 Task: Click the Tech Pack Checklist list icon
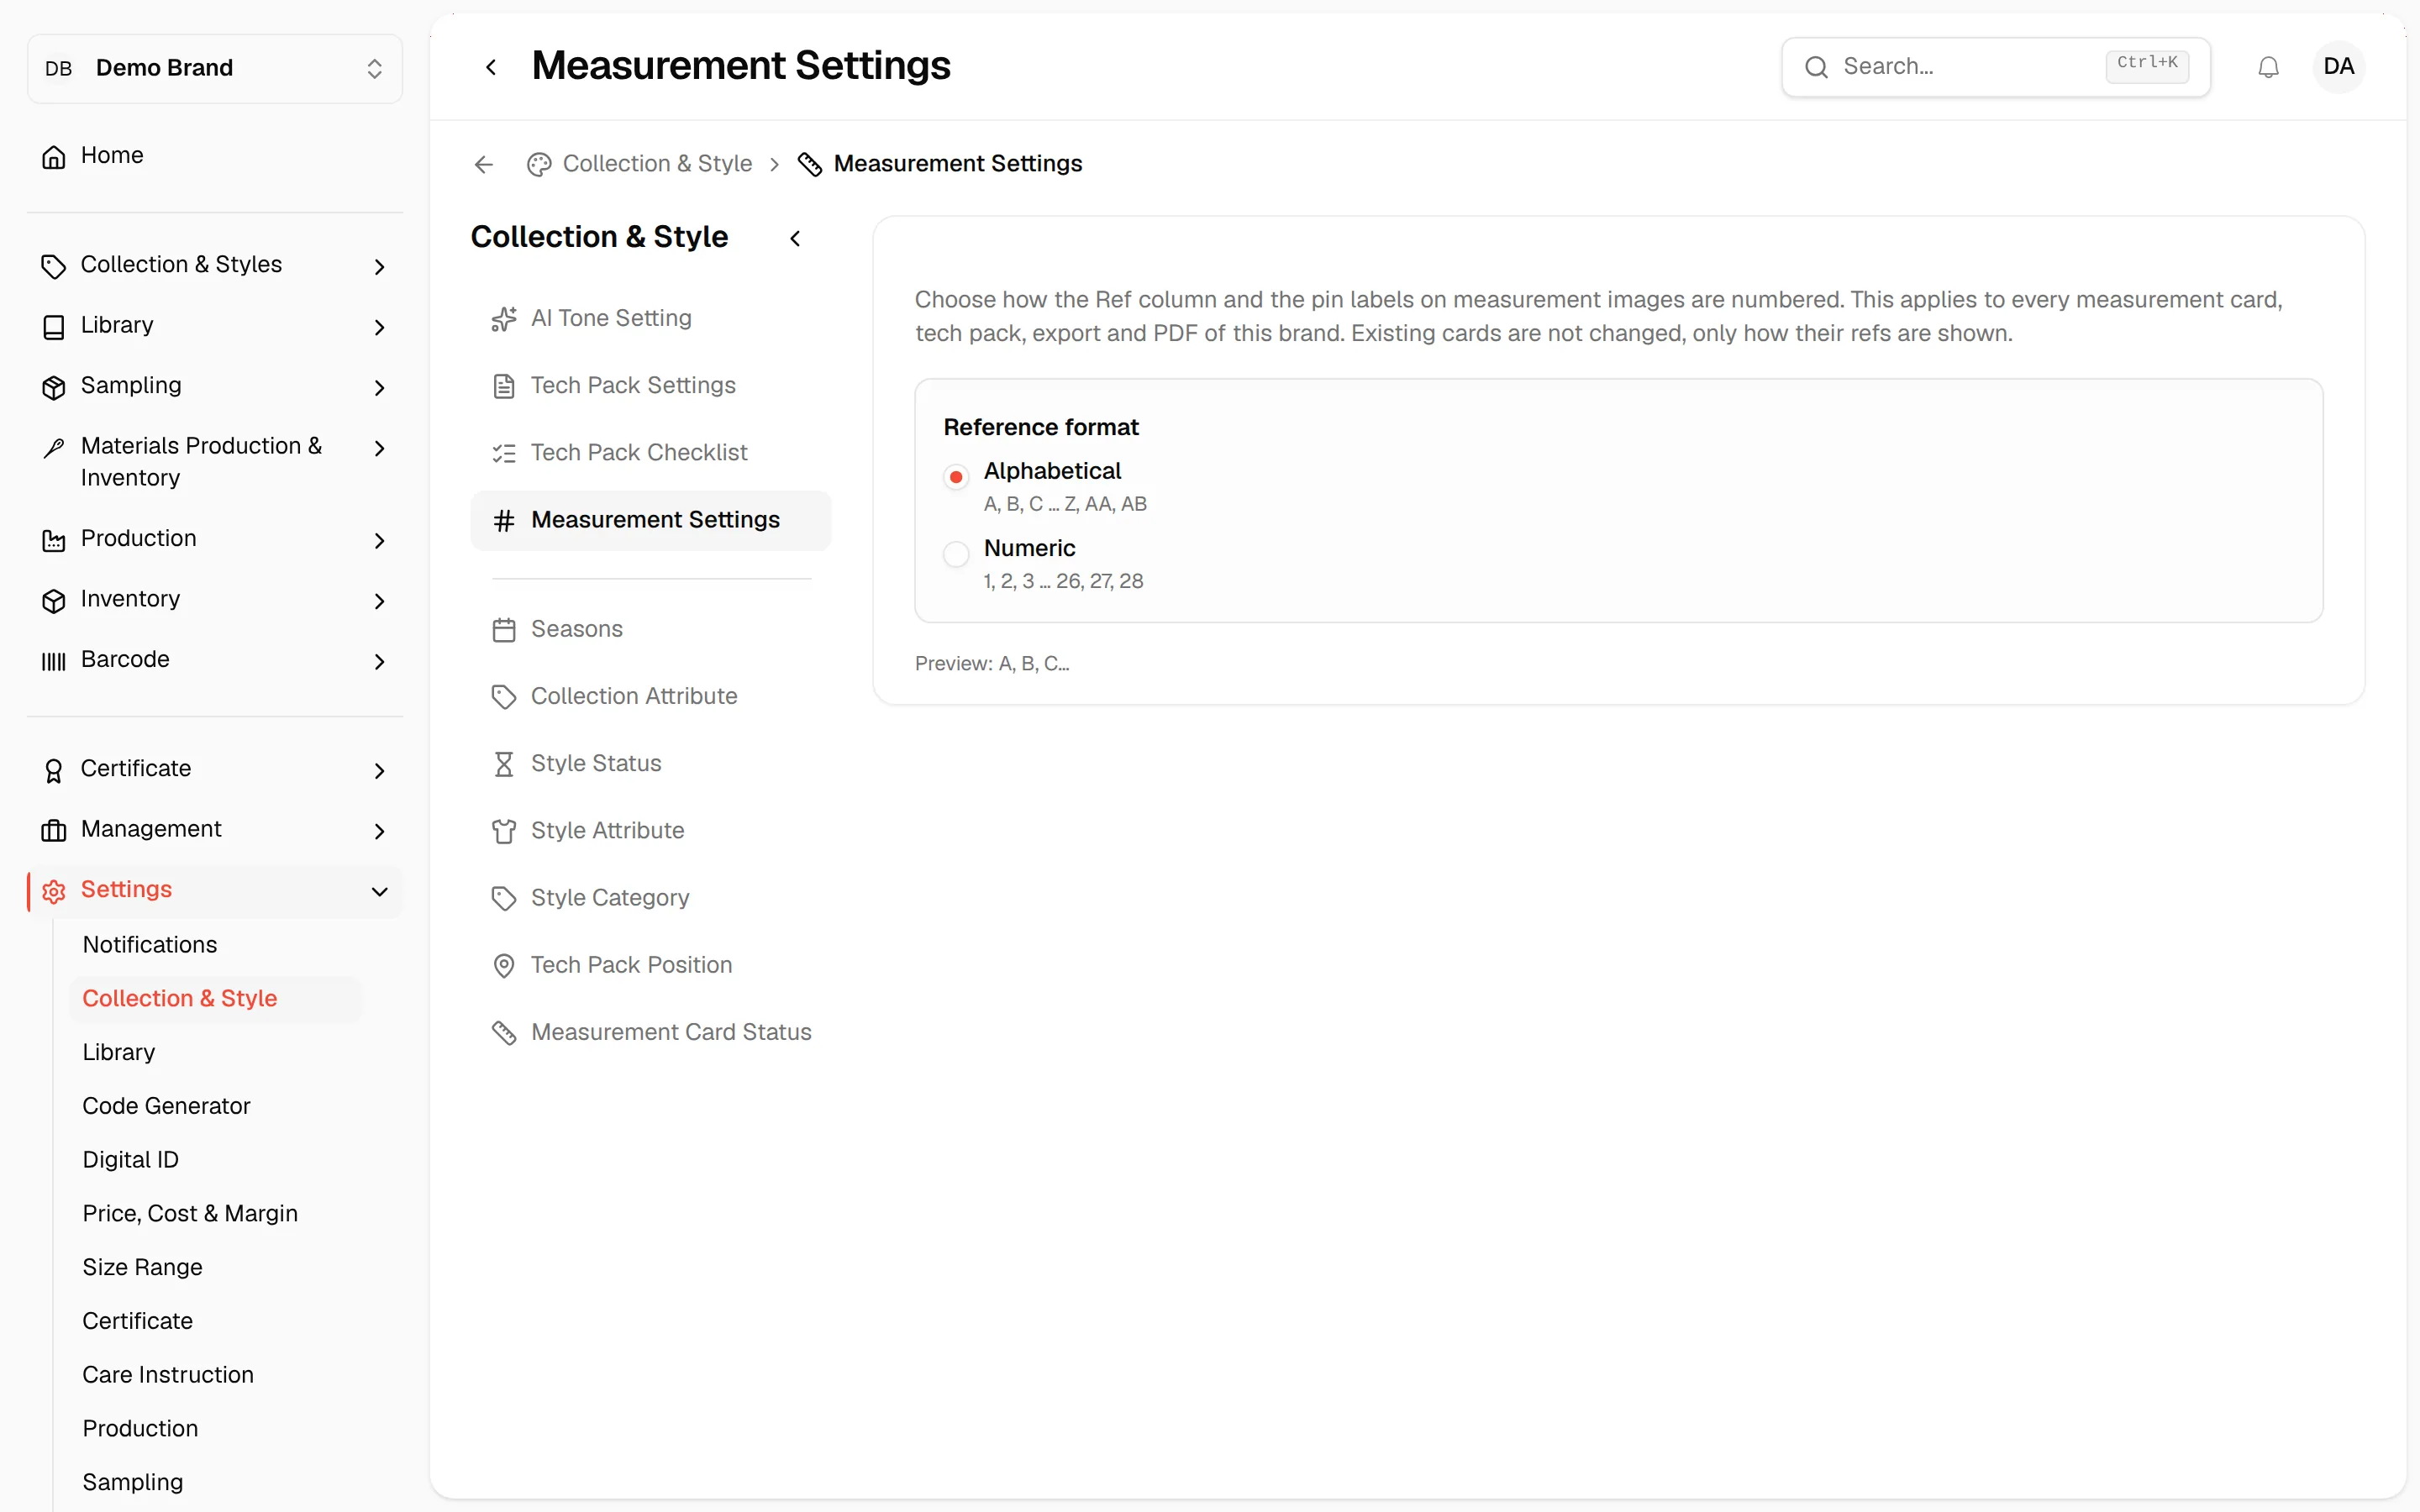click(x=504, y=453)
